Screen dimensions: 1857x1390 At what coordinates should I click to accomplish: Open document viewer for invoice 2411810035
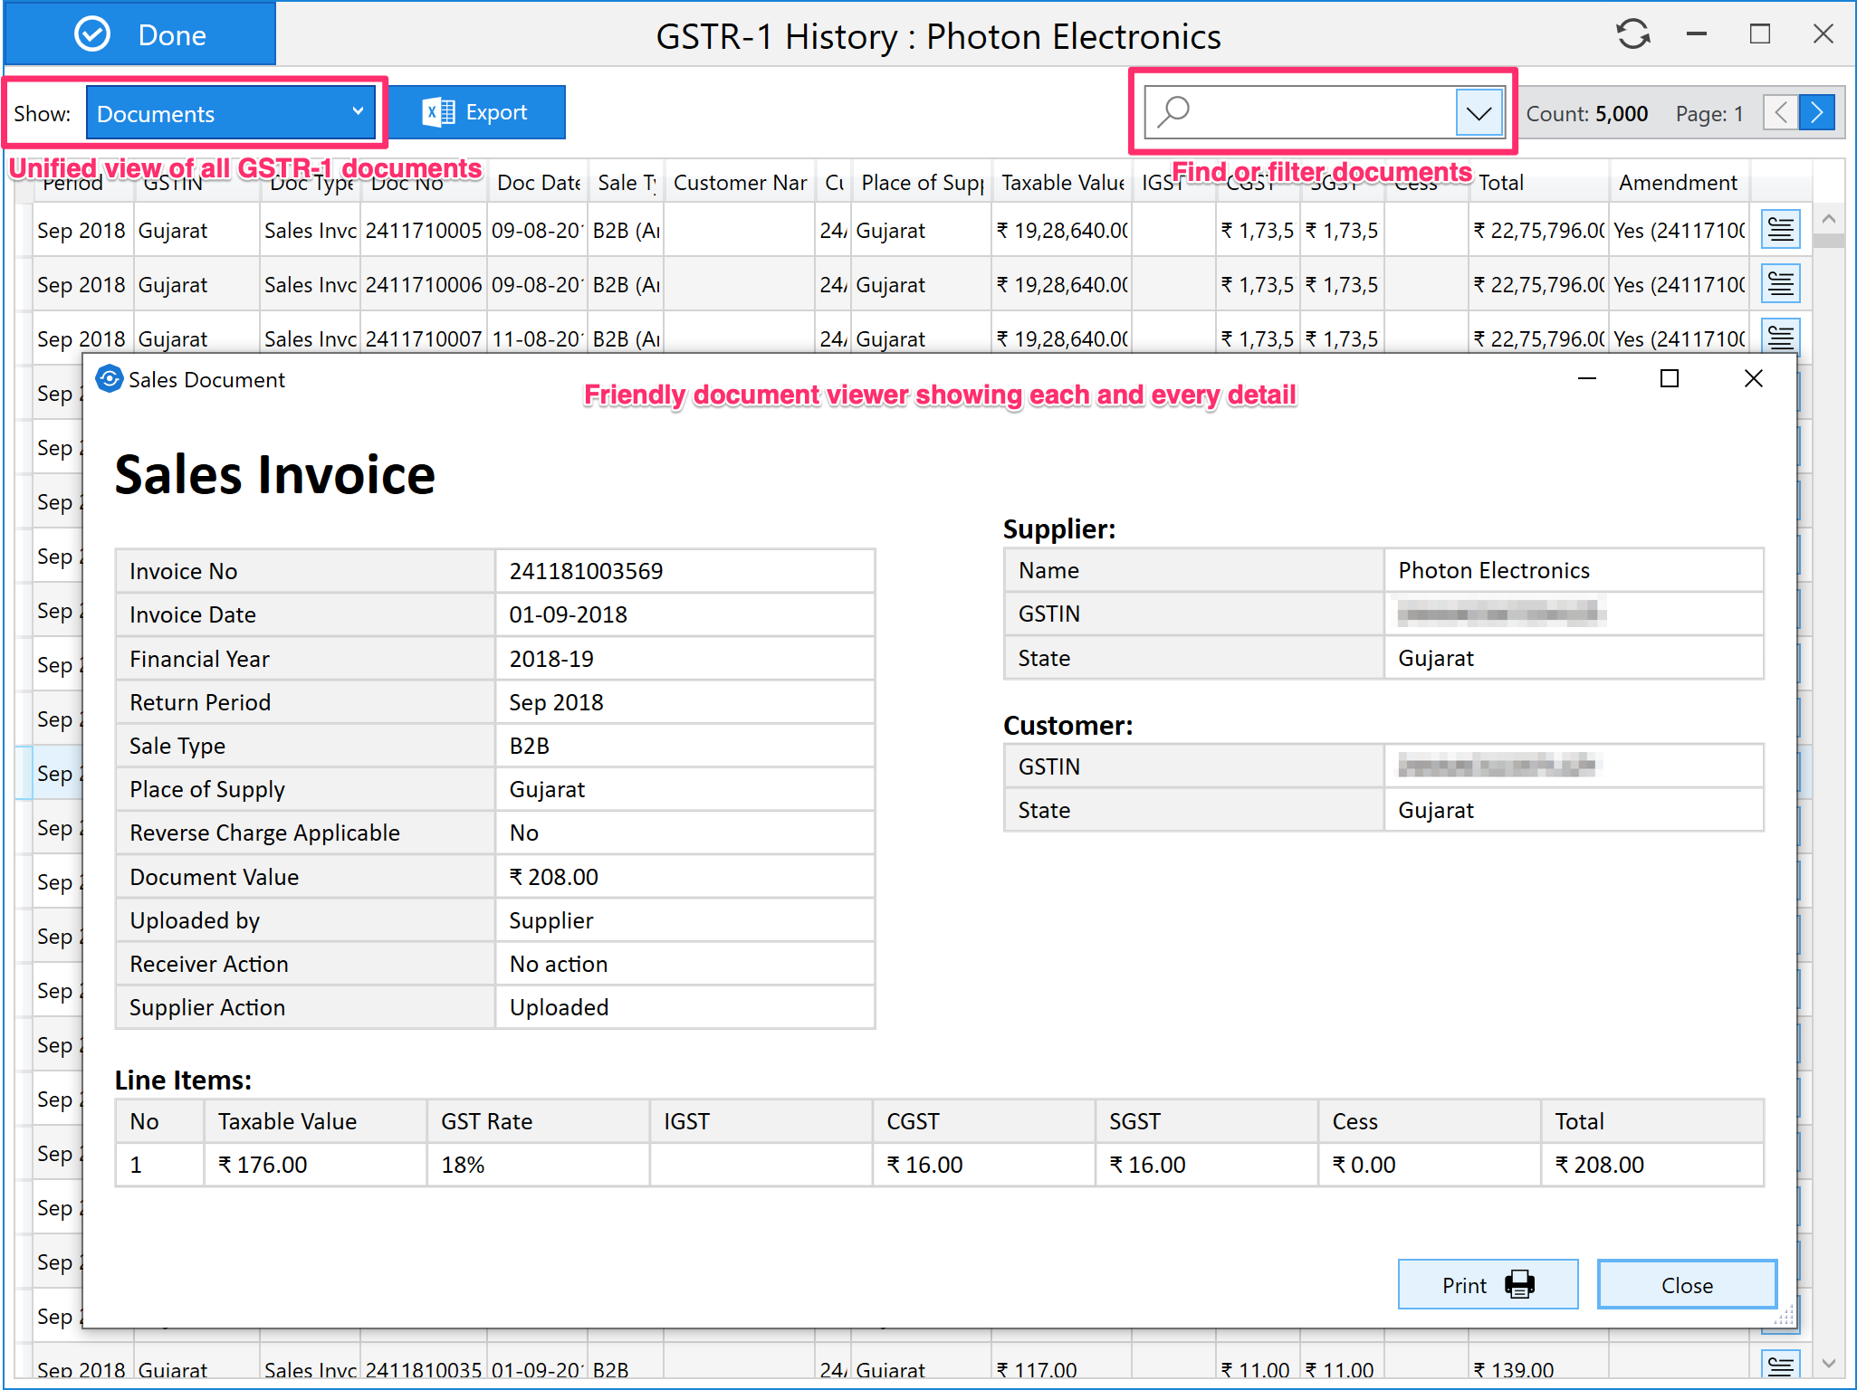pos(1780,1365)
